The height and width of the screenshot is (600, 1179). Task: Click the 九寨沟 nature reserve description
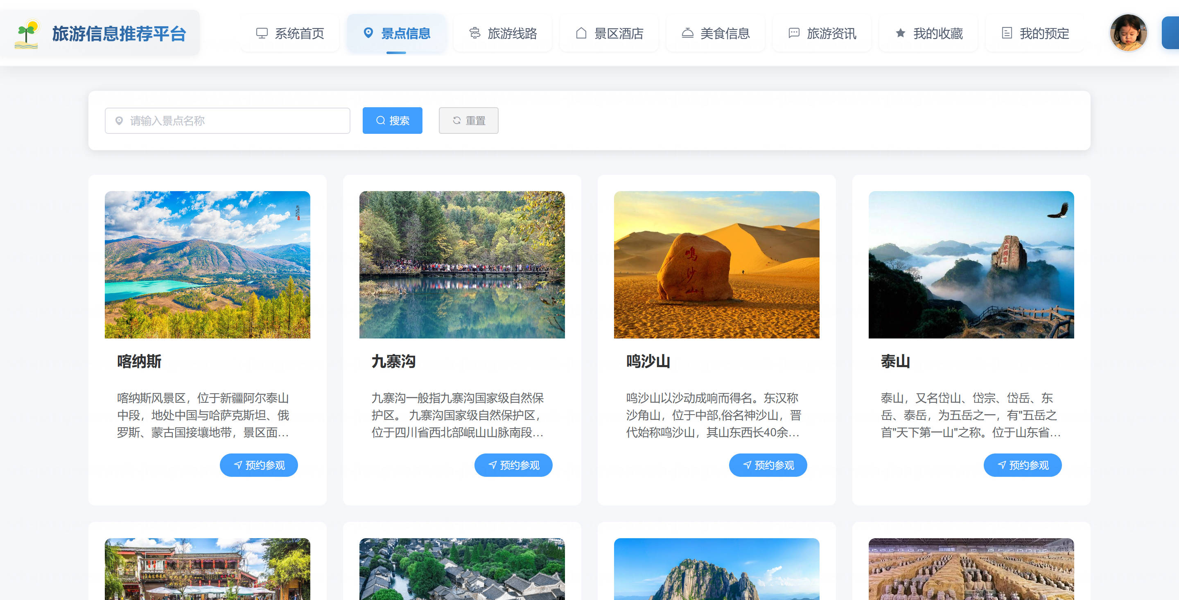point(458,415)
